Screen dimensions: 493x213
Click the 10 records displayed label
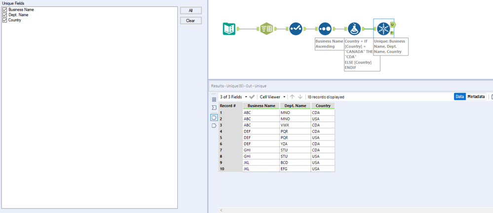326,97
